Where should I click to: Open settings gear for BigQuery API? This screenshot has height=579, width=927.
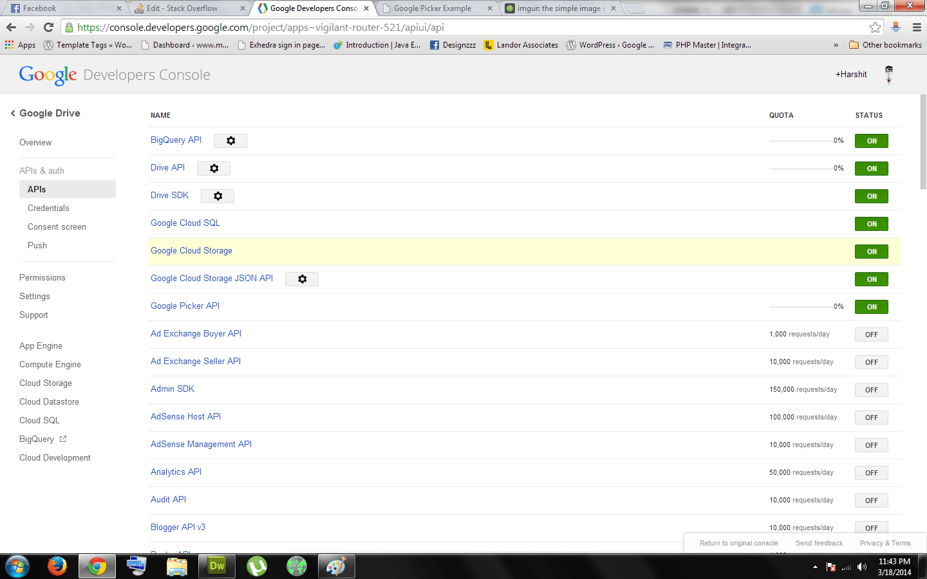230,141
